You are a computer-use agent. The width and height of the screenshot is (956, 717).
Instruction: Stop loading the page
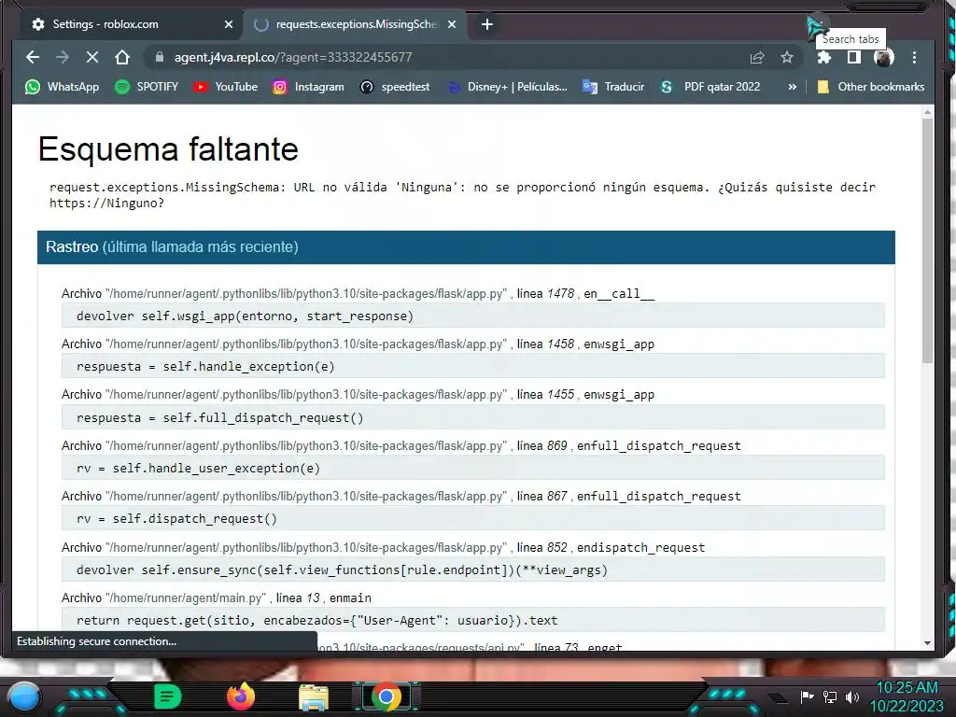tap(92, 57)
